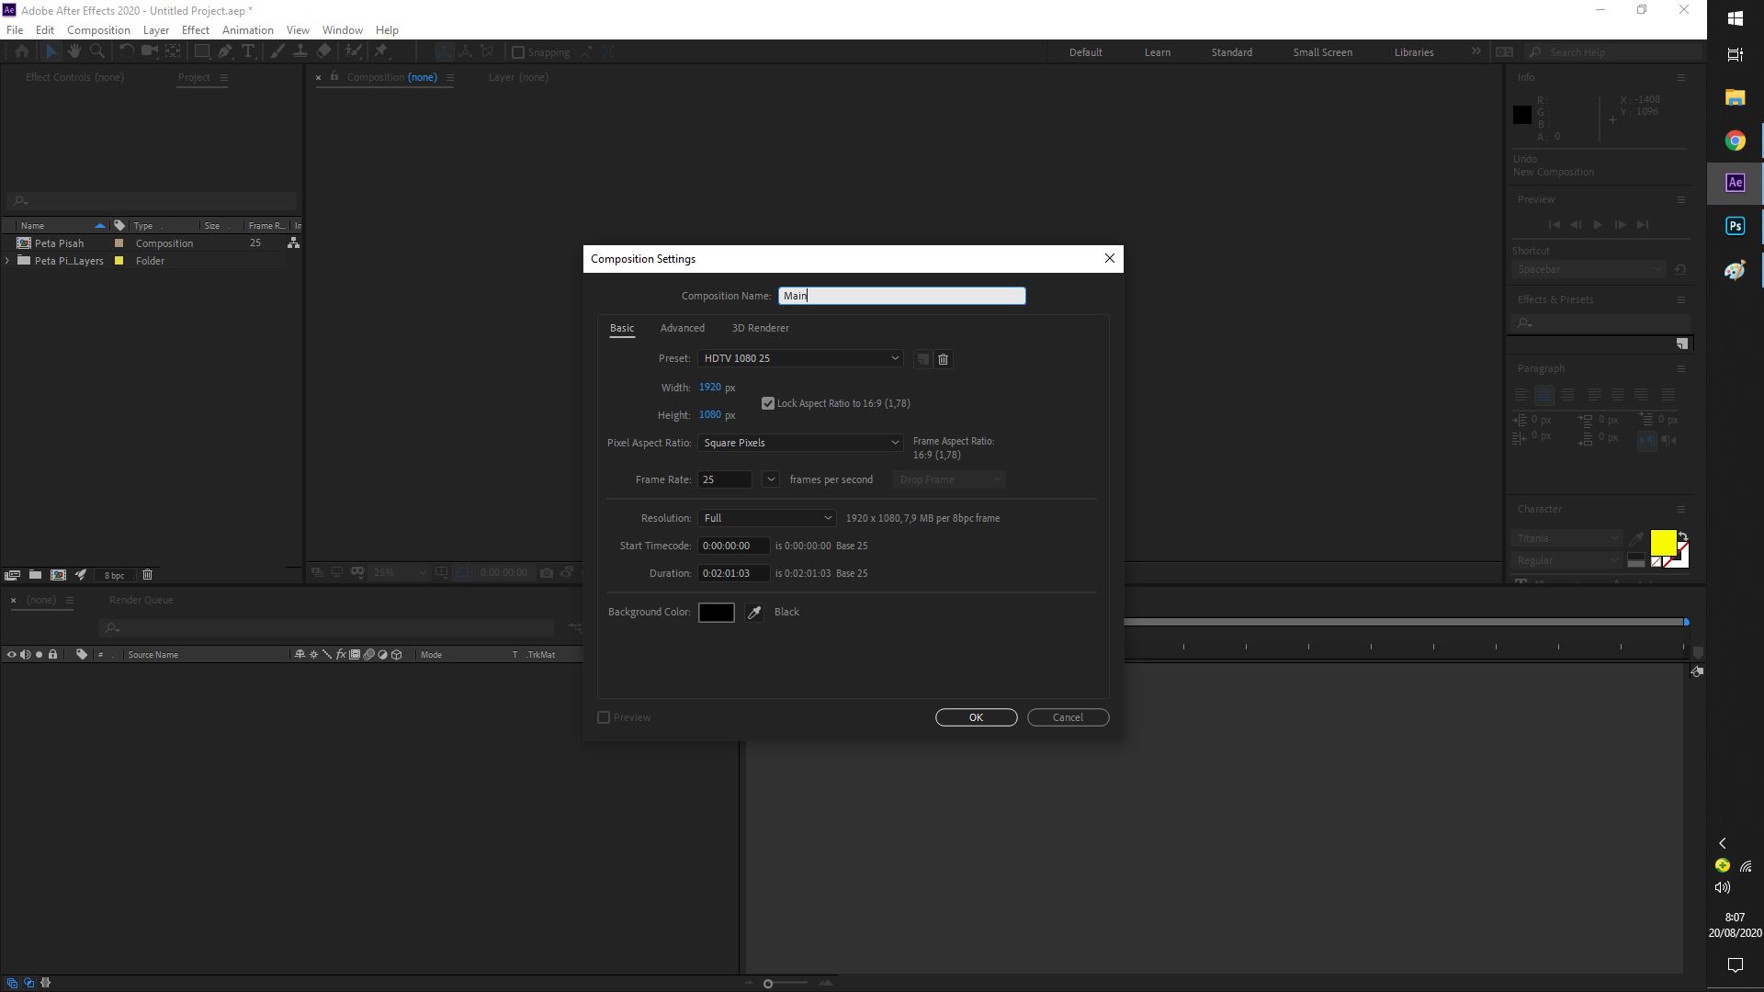Click new folder icon in Project panel

(35, 575)
